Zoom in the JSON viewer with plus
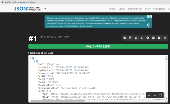The image size is (170, 104). coord(155,95)
